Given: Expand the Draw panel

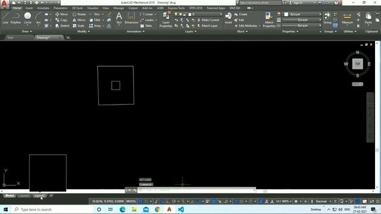Looking at the screenshot, I should pos(27,32).
